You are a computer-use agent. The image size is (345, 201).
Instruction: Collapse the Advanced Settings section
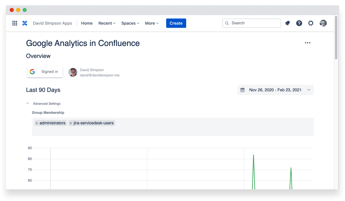point(28,104)
